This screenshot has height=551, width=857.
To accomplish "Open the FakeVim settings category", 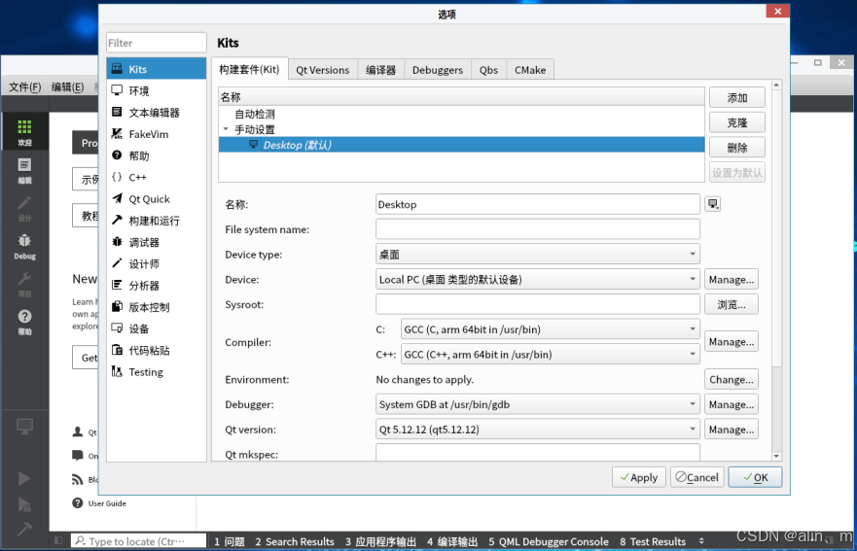I will (x=157, y=134).
